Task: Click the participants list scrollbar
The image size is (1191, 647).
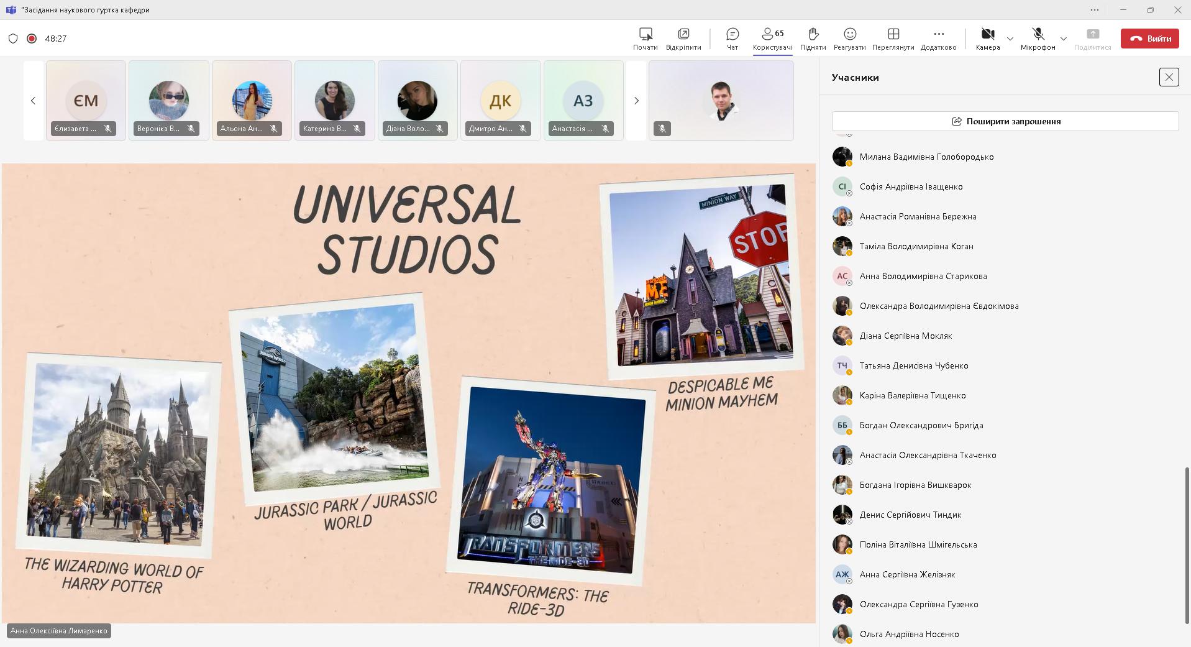Action: (1187, 546)
